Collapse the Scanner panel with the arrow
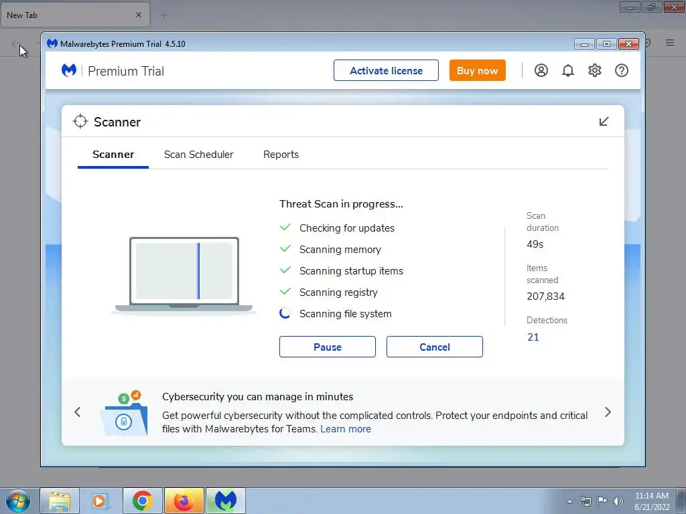The height and width of the screenshot is (514, 686). (x=604, y=122)
